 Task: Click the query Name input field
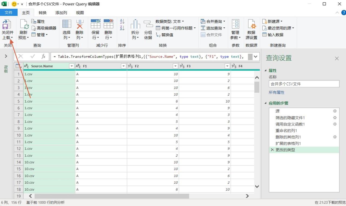coord(304,84)
